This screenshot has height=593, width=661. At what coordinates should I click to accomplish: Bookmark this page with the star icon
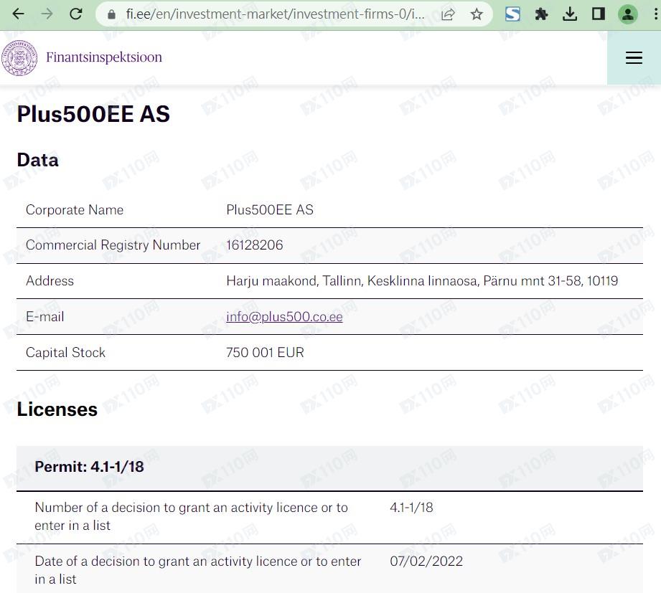[x=477, y=15]
